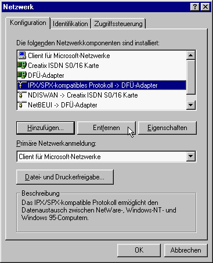213x263 pixels.
Task: Click the NDISWAN protocol icon
Action: [x=22, y=95]
